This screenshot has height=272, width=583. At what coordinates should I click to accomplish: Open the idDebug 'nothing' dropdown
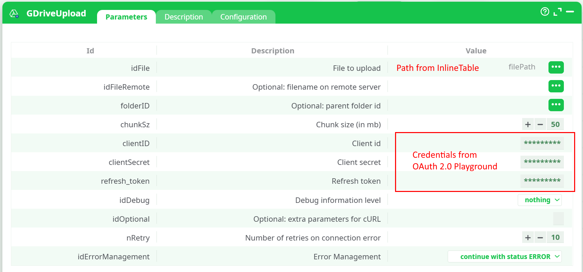[x=540, y=200]
